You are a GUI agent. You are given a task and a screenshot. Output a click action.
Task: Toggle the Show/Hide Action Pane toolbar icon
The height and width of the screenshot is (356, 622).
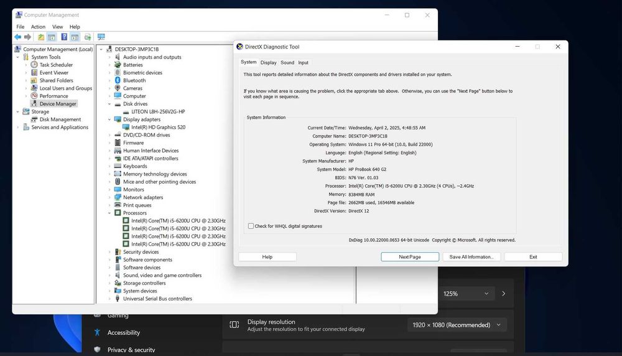(75, 37)
